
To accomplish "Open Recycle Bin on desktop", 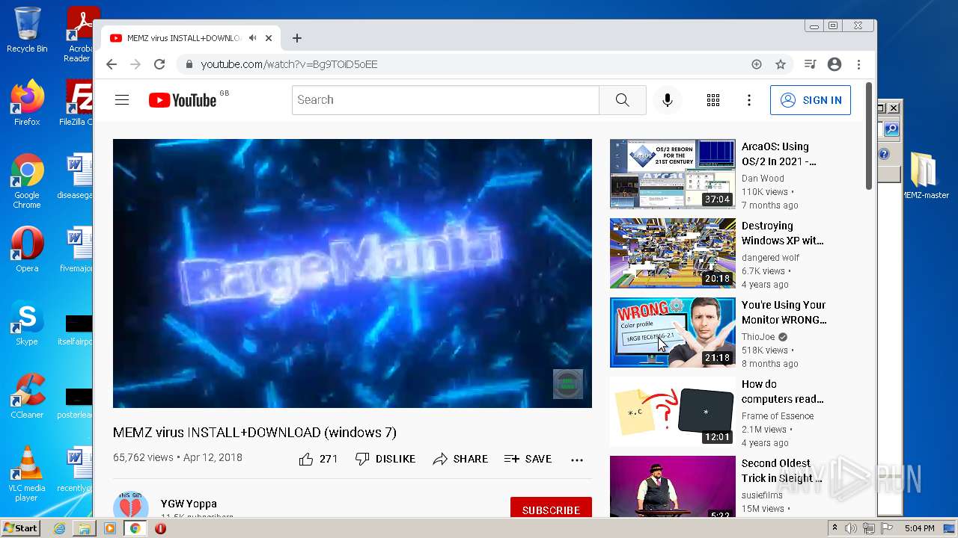I will click(x=27, y=30).
